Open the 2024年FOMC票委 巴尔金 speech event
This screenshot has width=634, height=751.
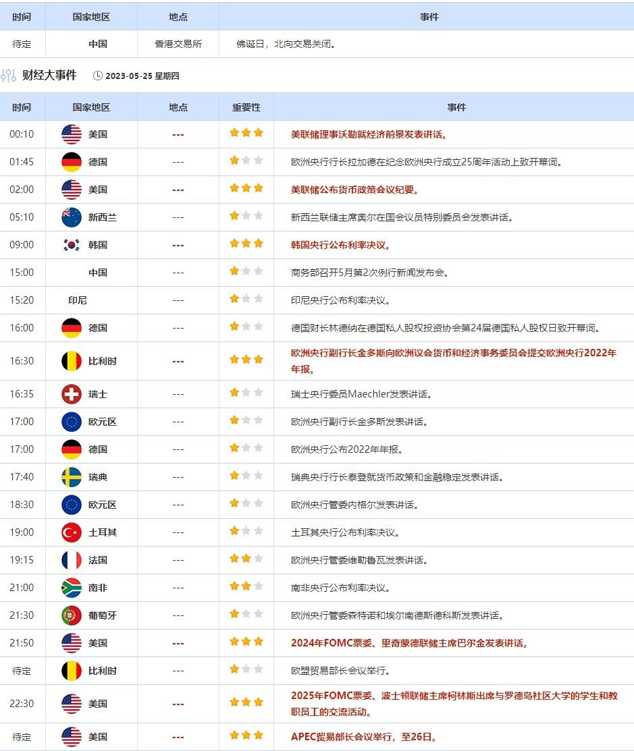[x=409, y=643]
